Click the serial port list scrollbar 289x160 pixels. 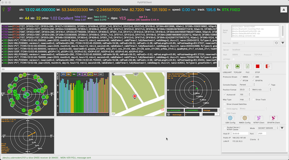point(283,31)
